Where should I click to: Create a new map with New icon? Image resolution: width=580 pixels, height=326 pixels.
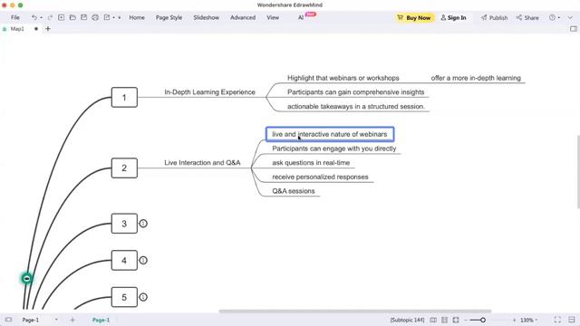[62, 17]
